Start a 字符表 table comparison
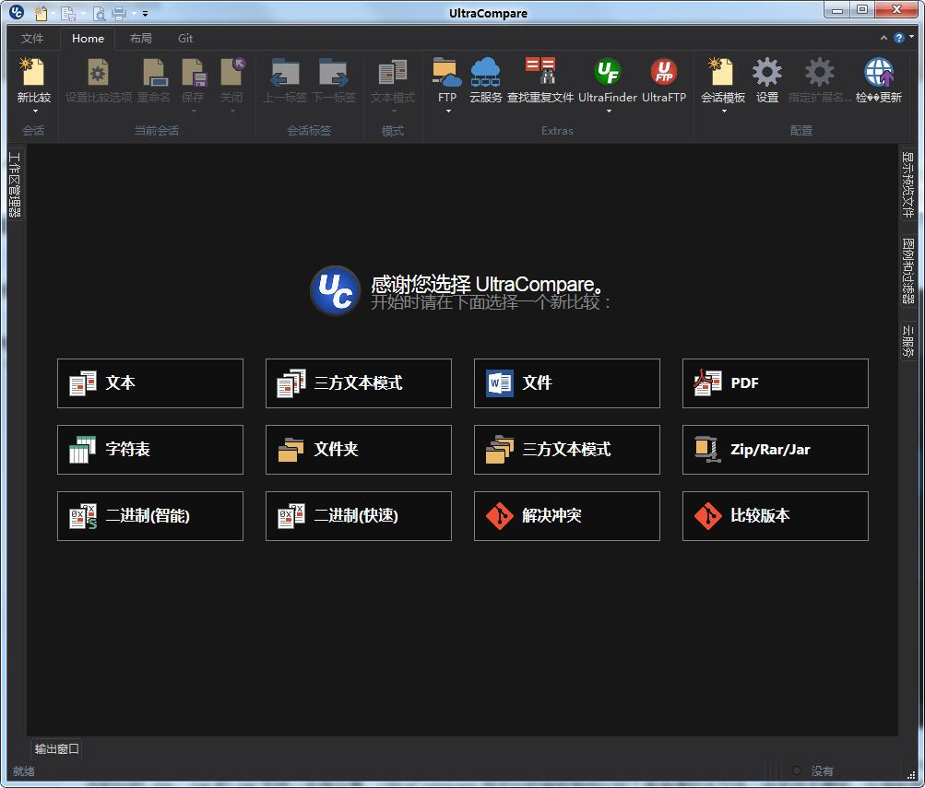The image size is (925, 788). tap(149, 450)
